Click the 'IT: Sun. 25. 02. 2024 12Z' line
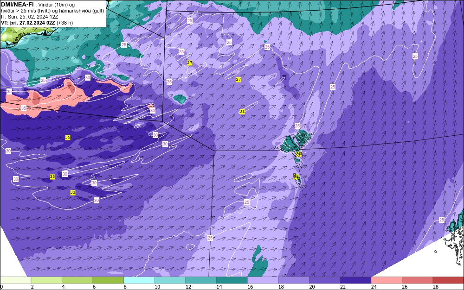 point(30,17)
